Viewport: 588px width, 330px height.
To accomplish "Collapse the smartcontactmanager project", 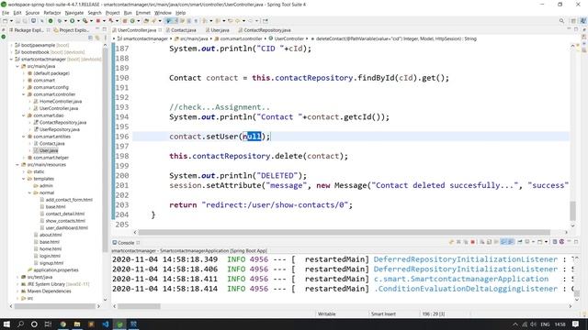I will pos(11,59).
